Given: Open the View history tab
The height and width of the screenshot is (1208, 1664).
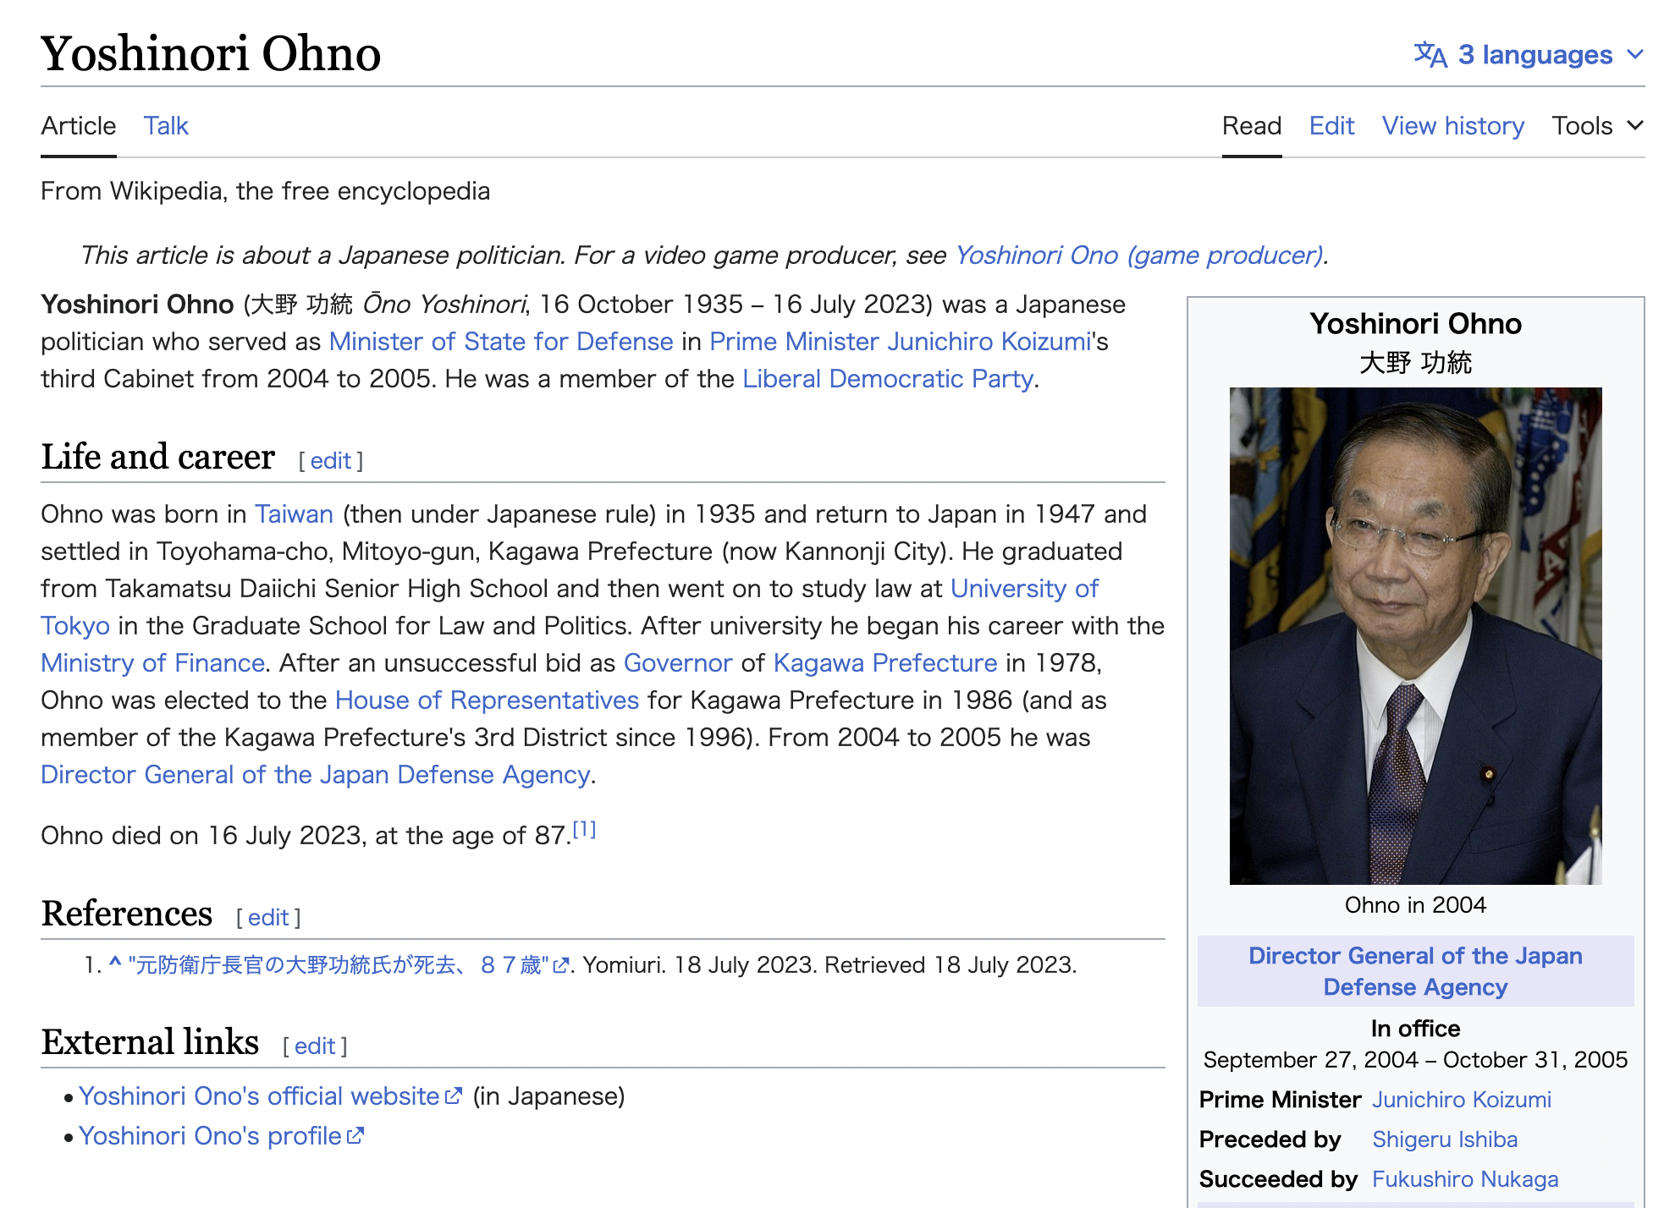Looking at the screenshot, I should 1453,126.
